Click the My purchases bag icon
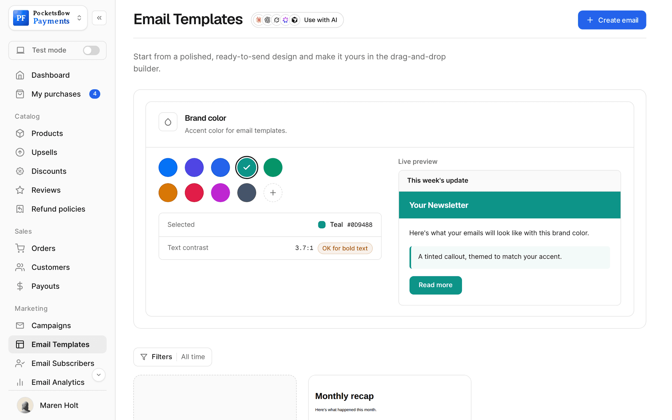 point(20,94)
